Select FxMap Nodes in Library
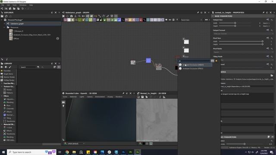The width and height of the screenshot is (276, 155). click(9, 80)
